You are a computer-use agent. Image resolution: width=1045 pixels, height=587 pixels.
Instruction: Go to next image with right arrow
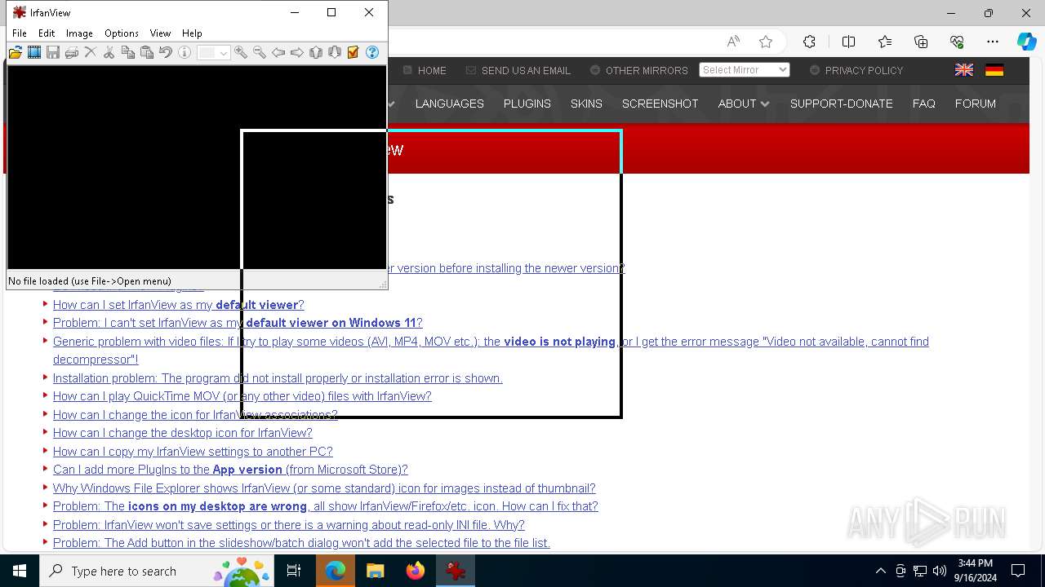[x=297, y=52]
